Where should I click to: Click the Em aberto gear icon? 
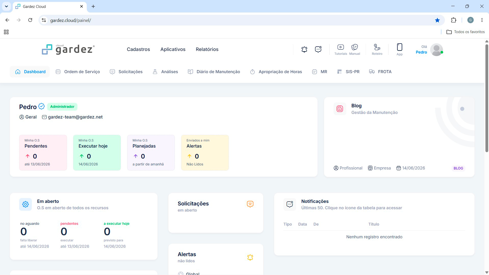pyautogui.click(x=25, y=204)
